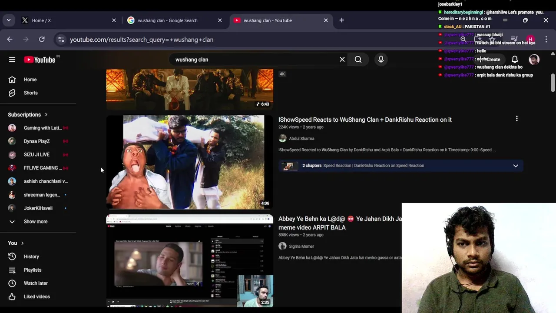Click the Create button

[x=490, y=60]
